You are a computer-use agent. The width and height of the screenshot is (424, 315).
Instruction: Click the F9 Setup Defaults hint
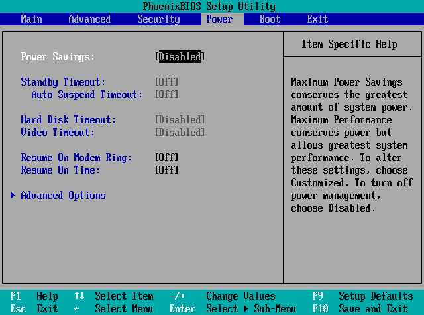362,296
